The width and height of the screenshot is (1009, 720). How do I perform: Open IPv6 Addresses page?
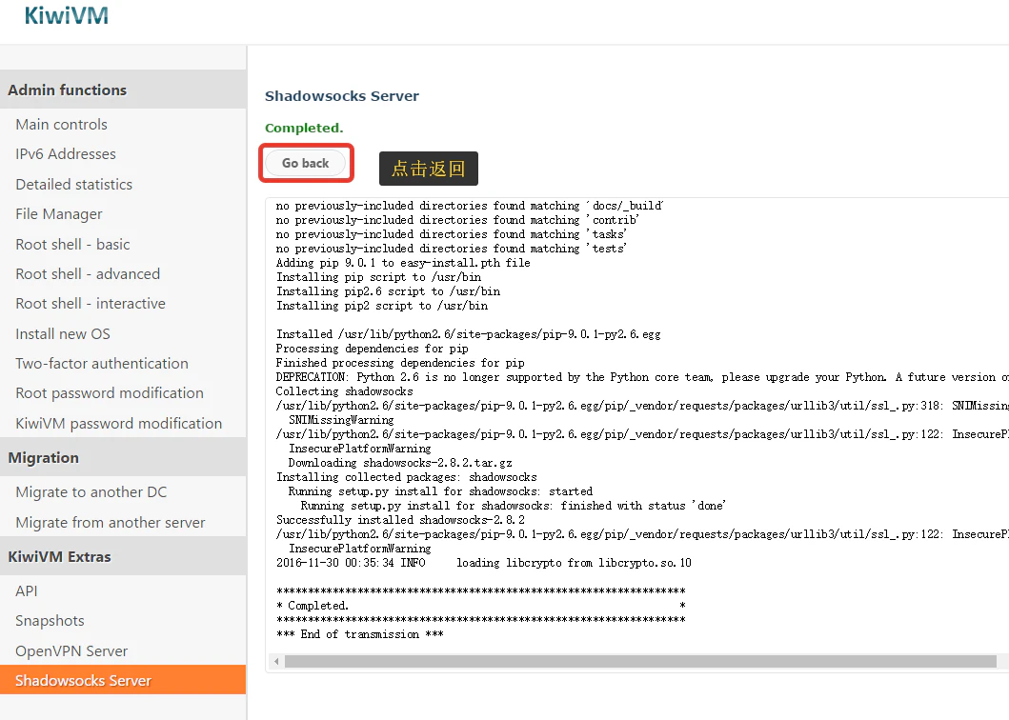pyautogui.click(x=66, y=154)
